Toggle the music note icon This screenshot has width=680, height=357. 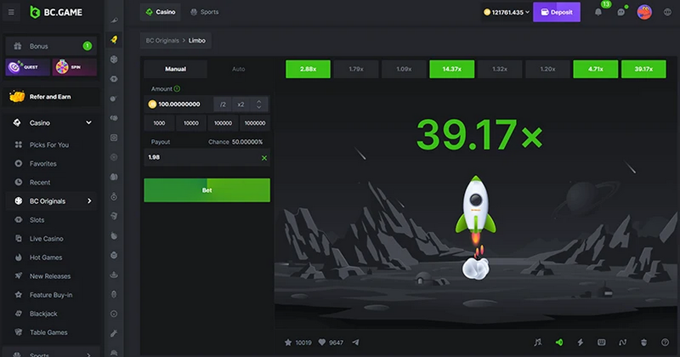pos(538,342)
